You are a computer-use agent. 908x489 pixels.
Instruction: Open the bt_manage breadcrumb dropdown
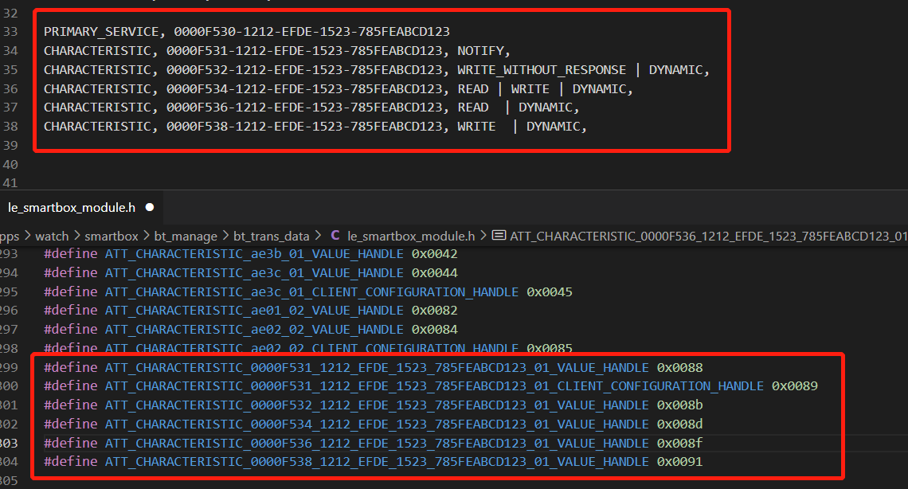[x=186, y=236]
